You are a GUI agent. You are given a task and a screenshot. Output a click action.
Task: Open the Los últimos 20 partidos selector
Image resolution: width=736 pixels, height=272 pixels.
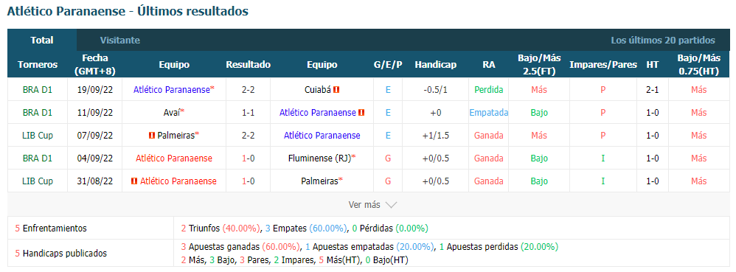click(x=663, y=41)
